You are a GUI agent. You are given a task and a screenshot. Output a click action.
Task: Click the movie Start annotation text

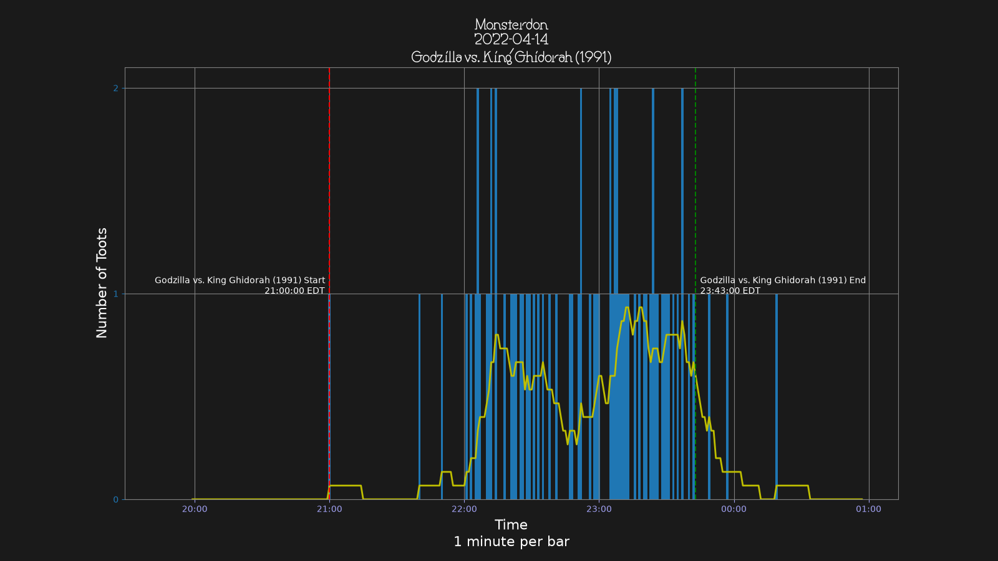(x=240, y=280)
